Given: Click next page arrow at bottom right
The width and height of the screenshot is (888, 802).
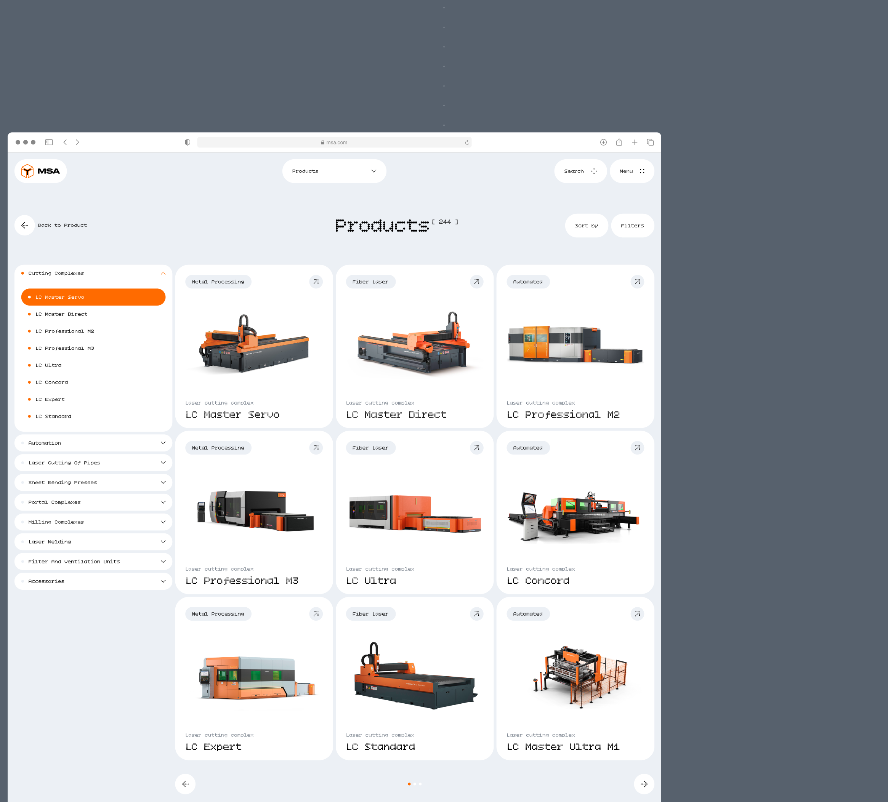Looking at the screenshot, I should (x=644, y=784).
